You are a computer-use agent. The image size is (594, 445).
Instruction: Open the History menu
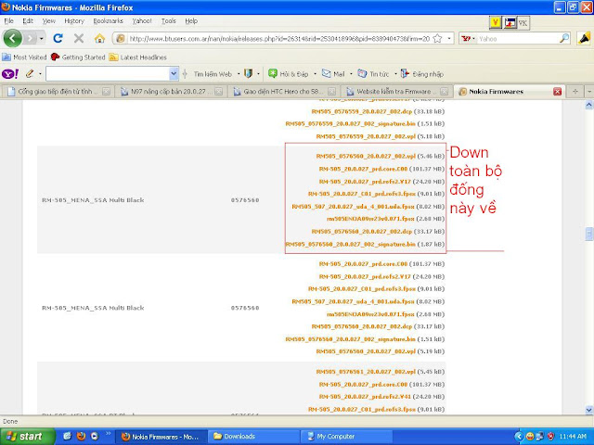pyautogui.click(x=74, y=21)
